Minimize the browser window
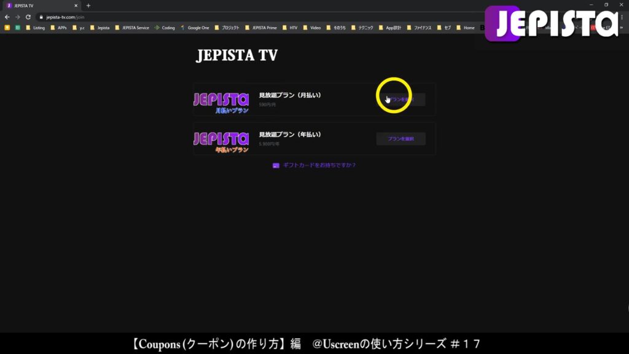Image resolution: width=629 pixels, height=354 pixels. tap(591, 5)
